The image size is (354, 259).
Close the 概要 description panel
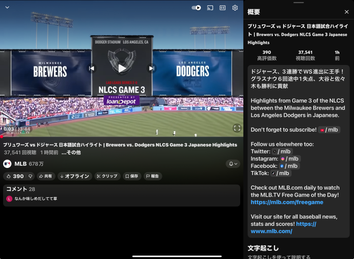346,12
